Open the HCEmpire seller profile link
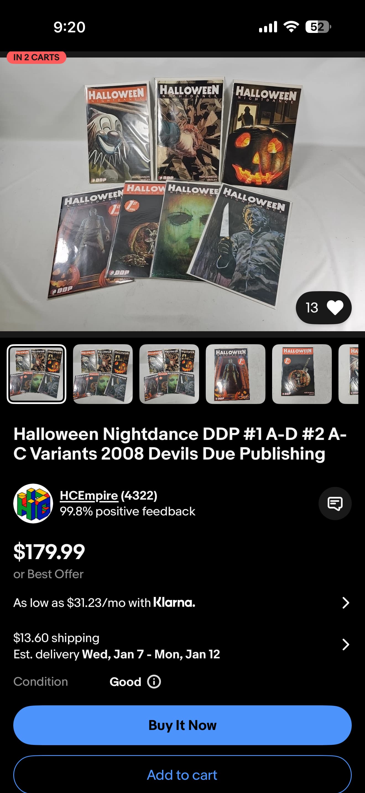 89,495
